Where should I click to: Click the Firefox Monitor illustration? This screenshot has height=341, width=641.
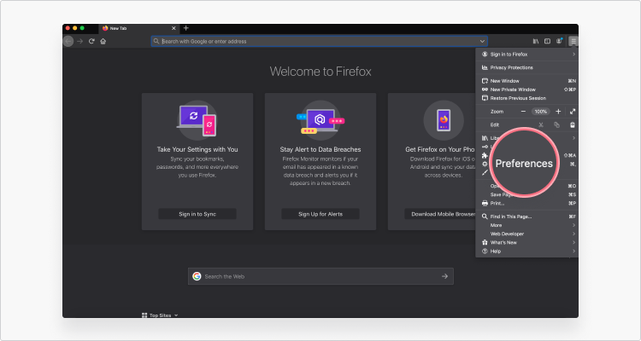point(320,120)
